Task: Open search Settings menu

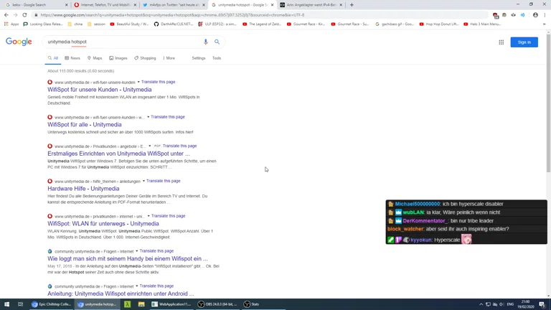Action: pos(199,58)
